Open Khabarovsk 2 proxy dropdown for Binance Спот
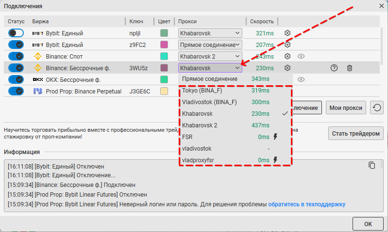Viewport: 388px width, 232px height. tap(210, 57)
